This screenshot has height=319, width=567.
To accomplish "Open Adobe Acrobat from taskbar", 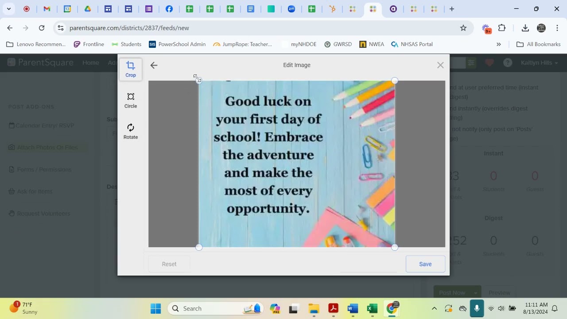I will 333,308.
